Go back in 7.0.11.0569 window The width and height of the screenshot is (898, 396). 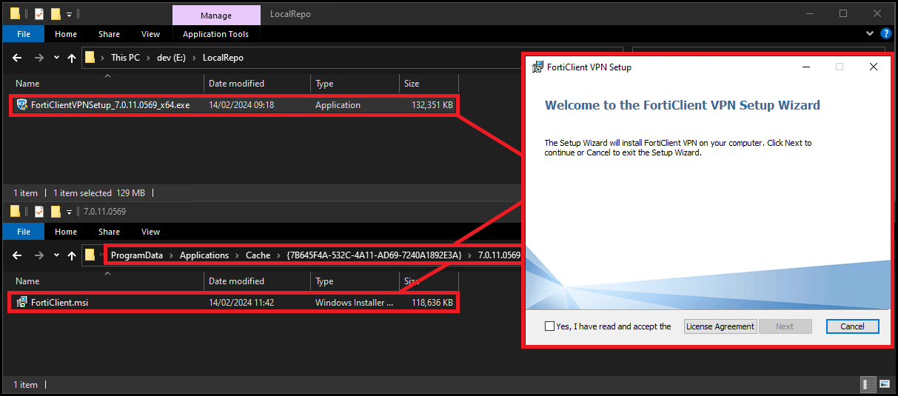18,255
